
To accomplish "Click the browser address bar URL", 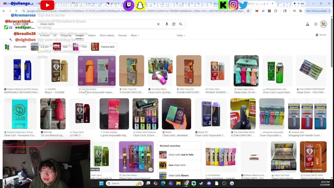I will coord(136,11).
